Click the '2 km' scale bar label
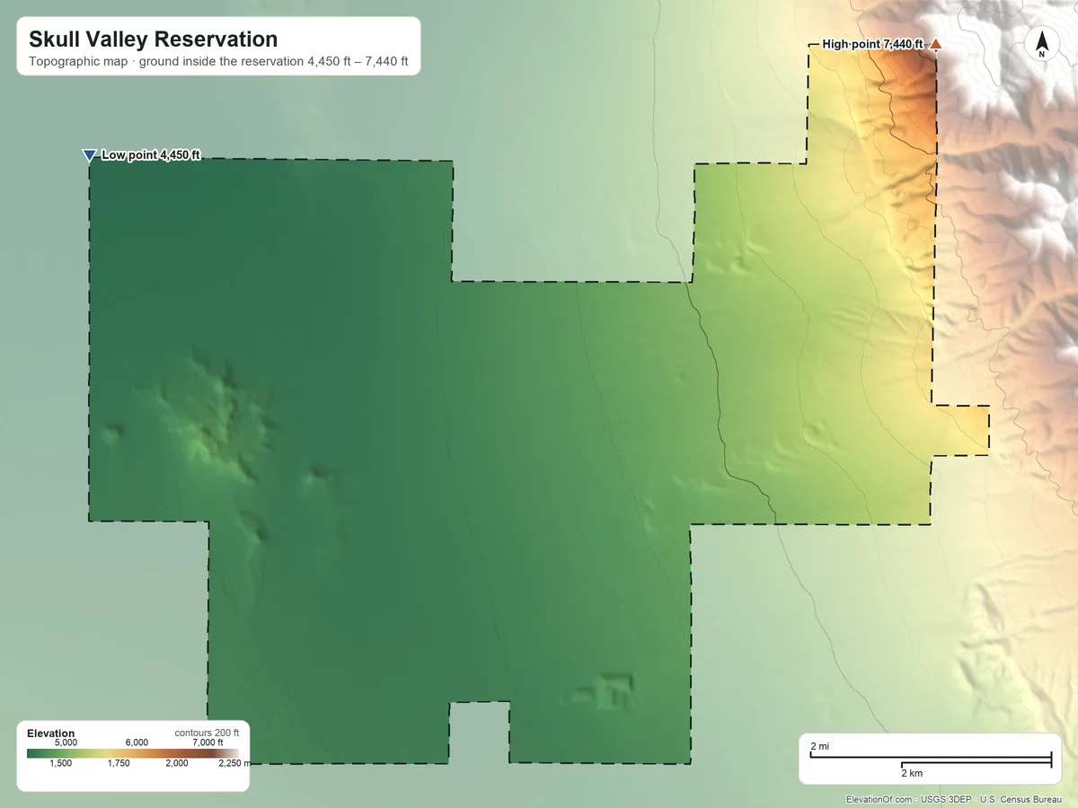 912,773
